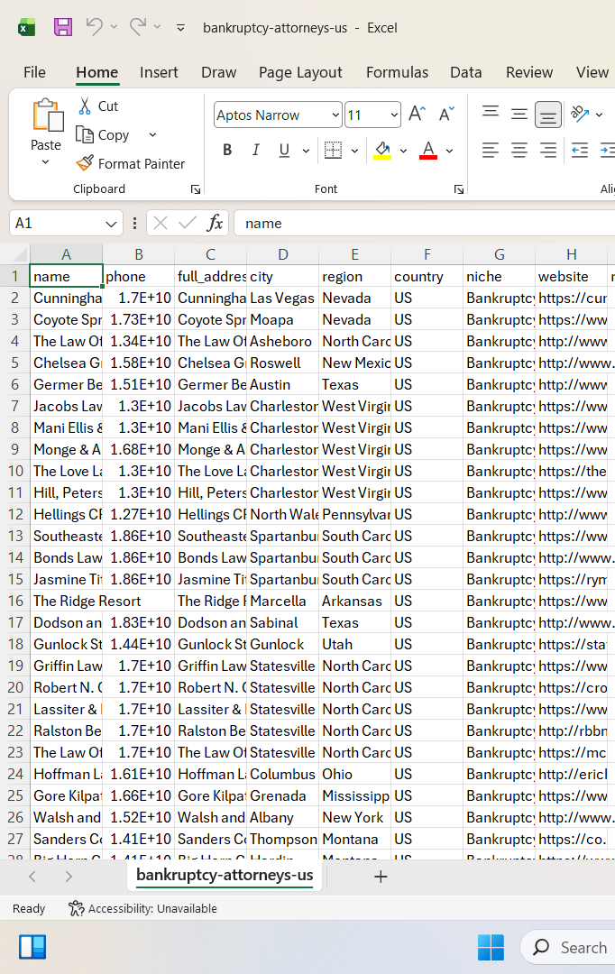The width and height of the screenshot is (615, 974).
Task: Switch to the Insert tab
Action: [159, 72]
